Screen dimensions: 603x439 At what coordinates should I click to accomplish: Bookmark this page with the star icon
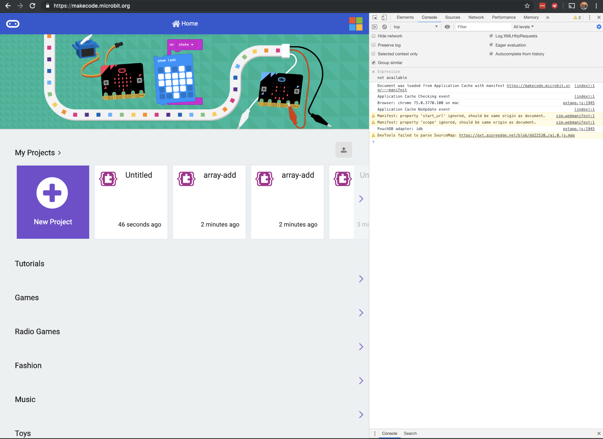527,6
